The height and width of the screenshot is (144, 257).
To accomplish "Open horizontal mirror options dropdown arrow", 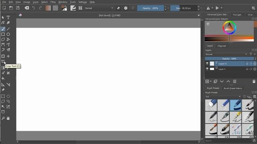I will (212, 8).
